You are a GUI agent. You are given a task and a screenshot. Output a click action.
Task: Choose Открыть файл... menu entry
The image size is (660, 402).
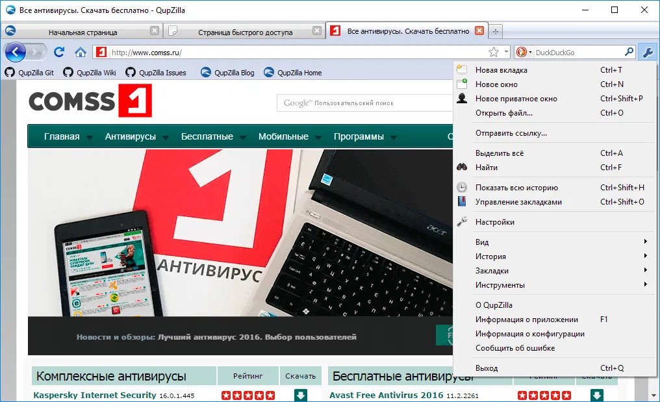tap(555, 113)
